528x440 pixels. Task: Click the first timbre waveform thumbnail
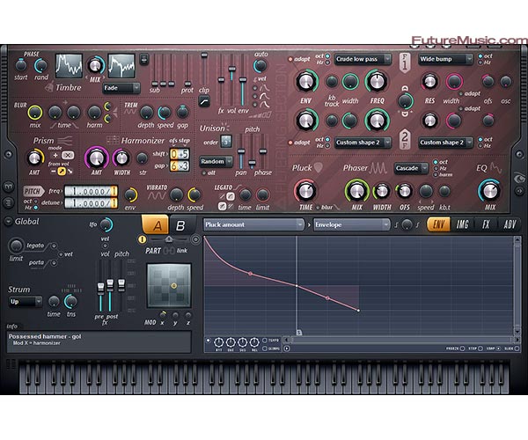(69, 66)
